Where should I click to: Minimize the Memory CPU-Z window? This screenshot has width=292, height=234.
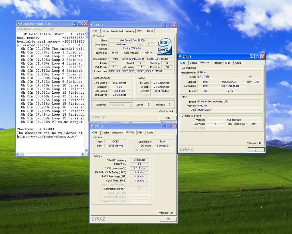click(x=164, y=126)
